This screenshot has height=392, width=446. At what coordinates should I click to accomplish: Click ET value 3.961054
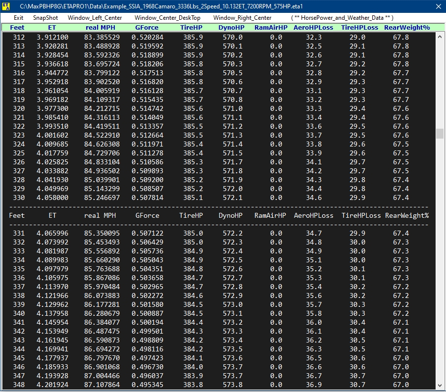click(x=52, y=91)
